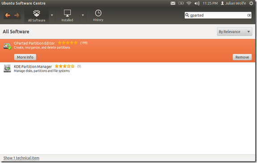Go forward with the right arrow
This screenshot has width=257, height=163.
click(17, 15)
